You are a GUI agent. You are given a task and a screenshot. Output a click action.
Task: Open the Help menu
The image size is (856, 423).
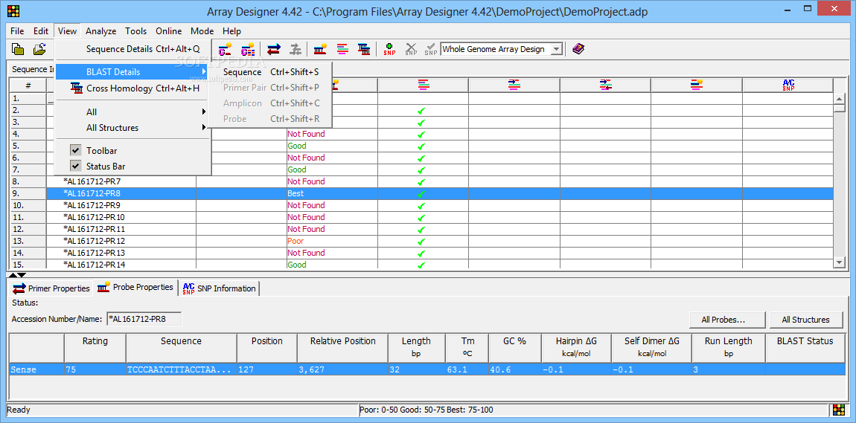tap(232, 31)
